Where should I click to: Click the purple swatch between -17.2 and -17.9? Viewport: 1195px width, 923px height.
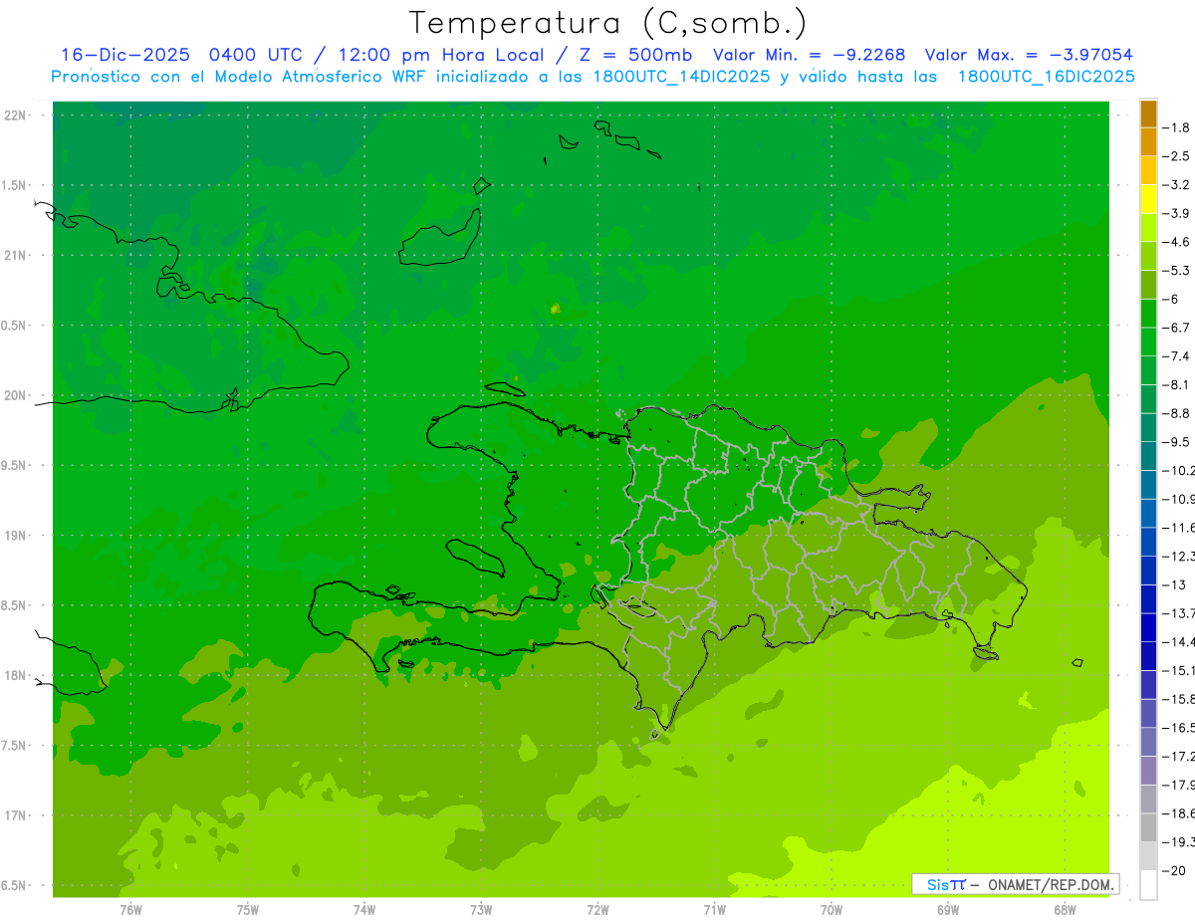(x=1148, y=770)
